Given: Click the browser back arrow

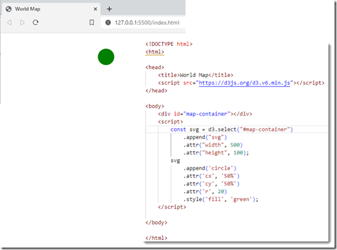Looking at the screenshot, I should click(9, 22).
